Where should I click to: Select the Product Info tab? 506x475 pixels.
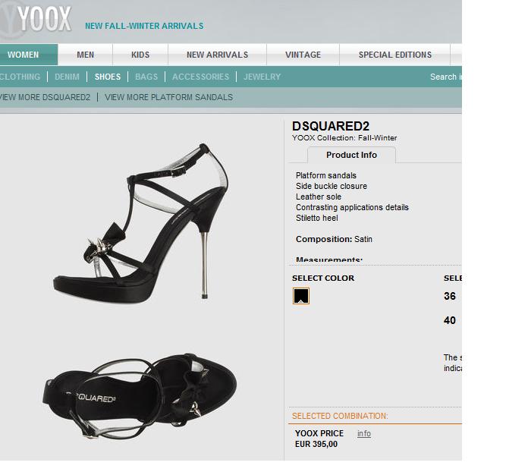point(351,155)
